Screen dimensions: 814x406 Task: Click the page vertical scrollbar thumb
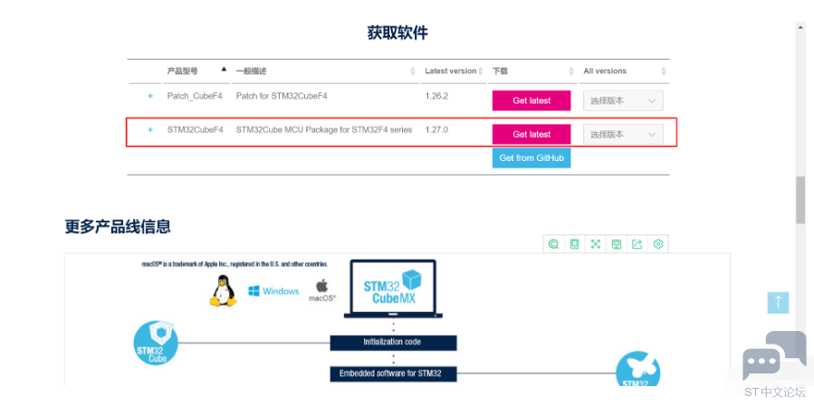801,200
